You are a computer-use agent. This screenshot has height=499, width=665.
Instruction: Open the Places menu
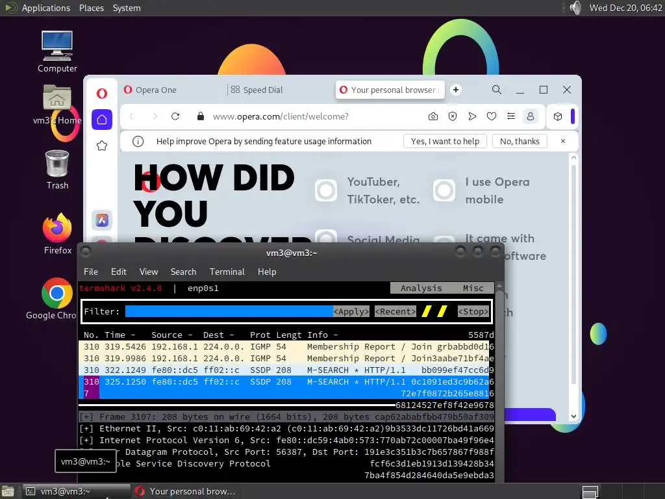tap(92, 8)
